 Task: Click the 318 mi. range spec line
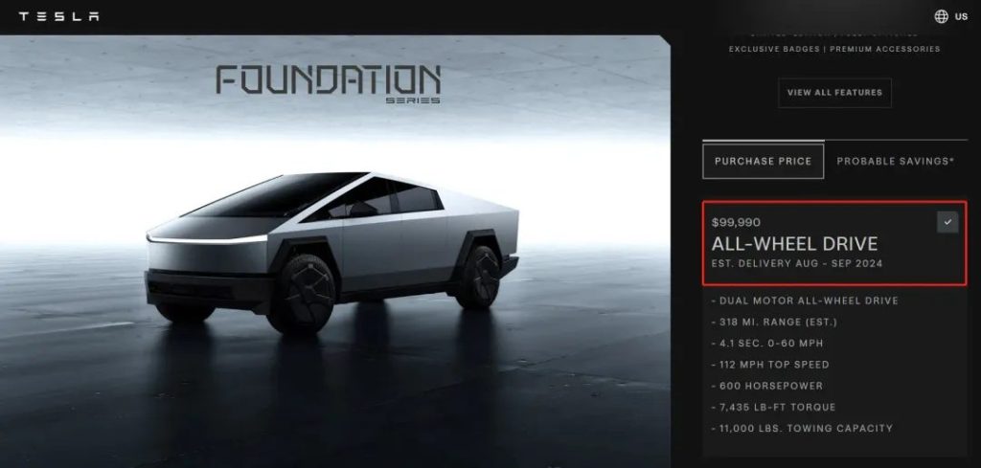point(774,323)
